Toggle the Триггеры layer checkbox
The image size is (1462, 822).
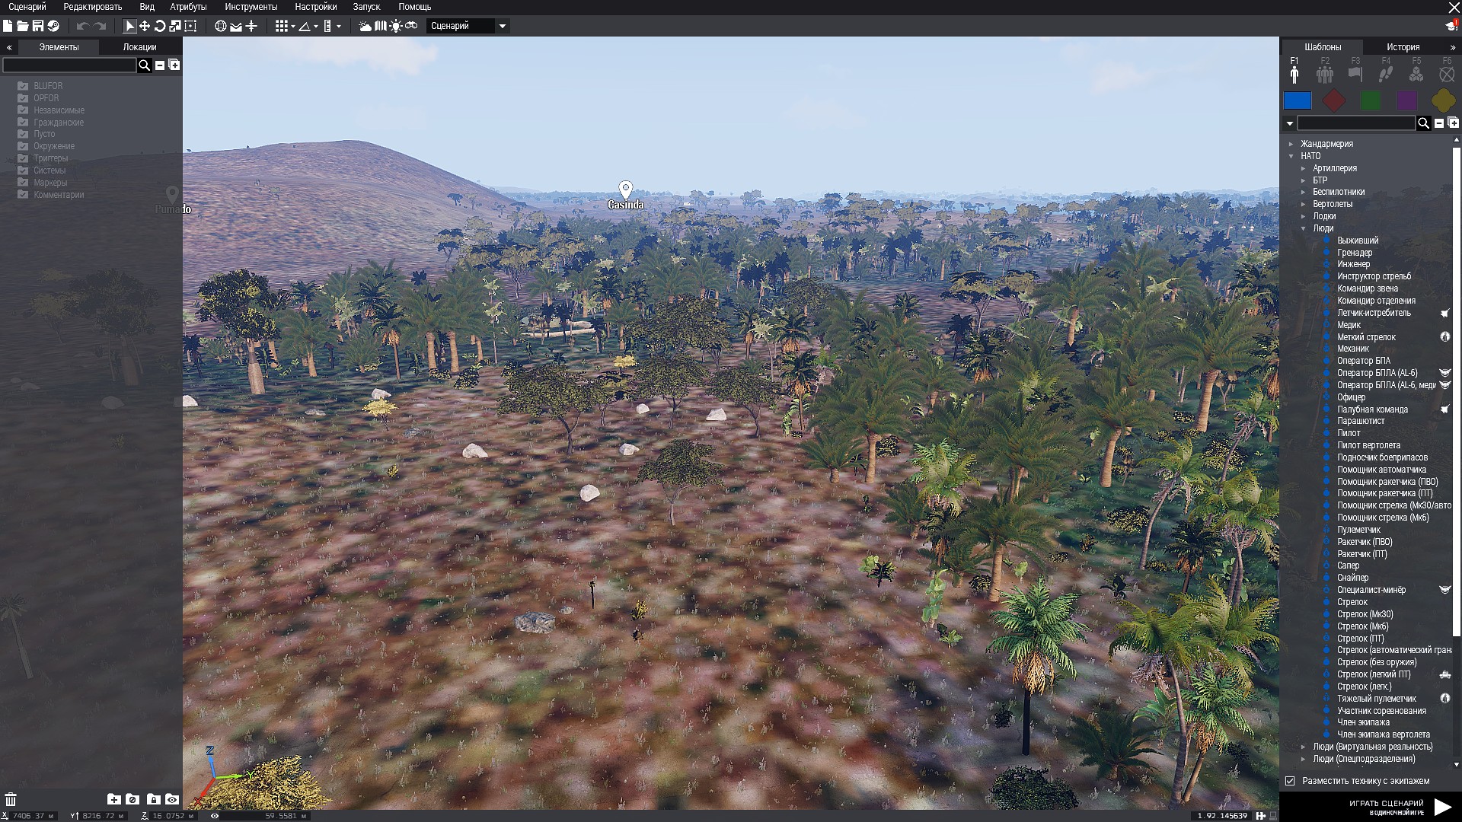tap(23, 158)
